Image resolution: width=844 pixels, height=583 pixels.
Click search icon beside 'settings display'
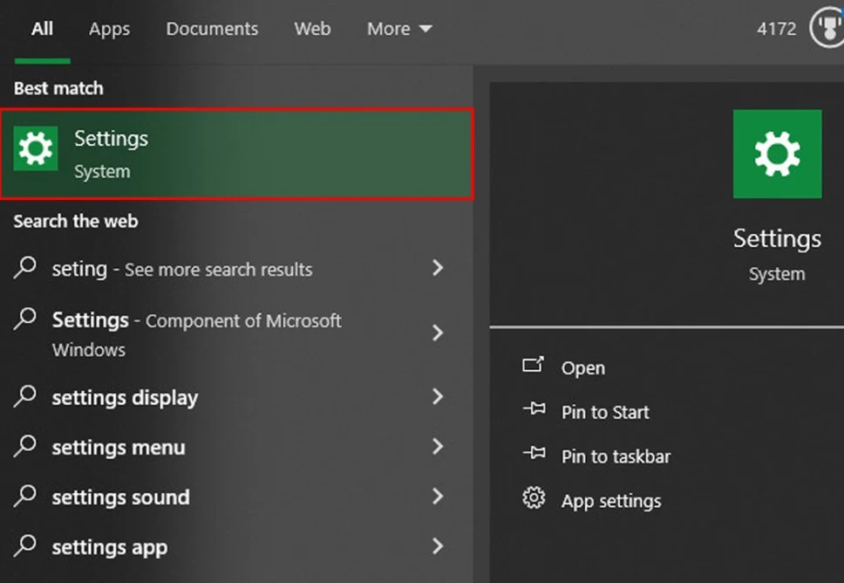pyautogui.click(x=24, y=396)
